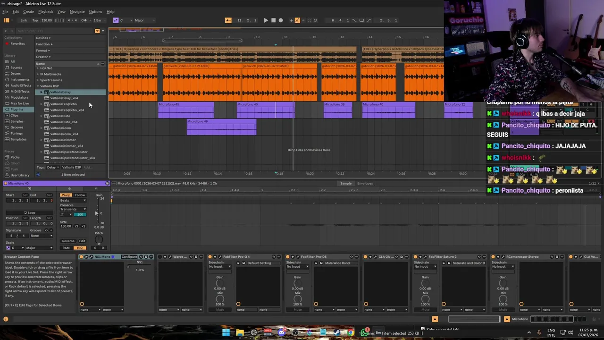The image size is (604, 340).
Task: Open the Major scale dropdown in clip view
Action: click(39, 248)
